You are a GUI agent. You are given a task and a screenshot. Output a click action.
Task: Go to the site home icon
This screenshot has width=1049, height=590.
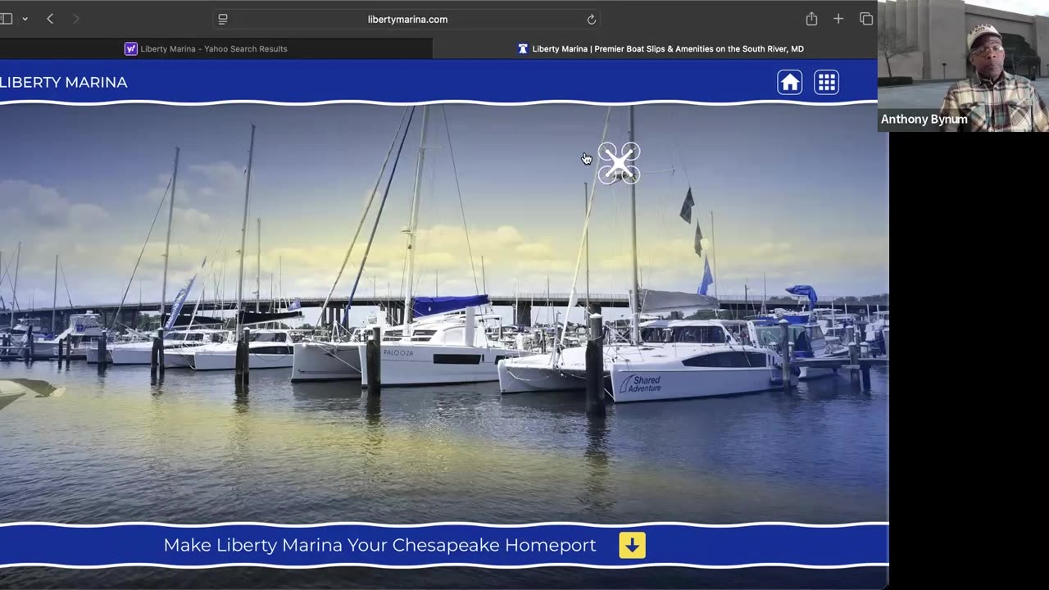click(790, 82)
